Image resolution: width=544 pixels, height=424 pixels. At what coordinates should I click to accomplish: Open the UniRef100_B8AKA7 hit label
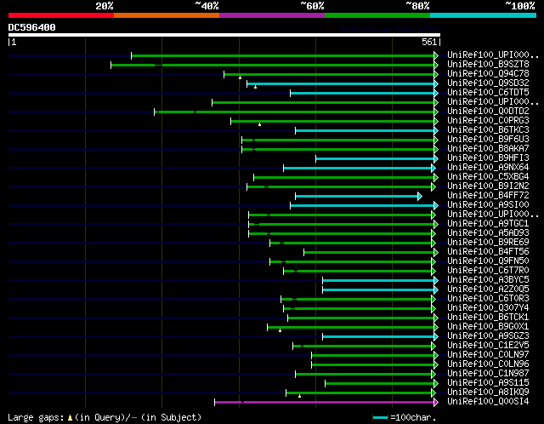[488, 149]
